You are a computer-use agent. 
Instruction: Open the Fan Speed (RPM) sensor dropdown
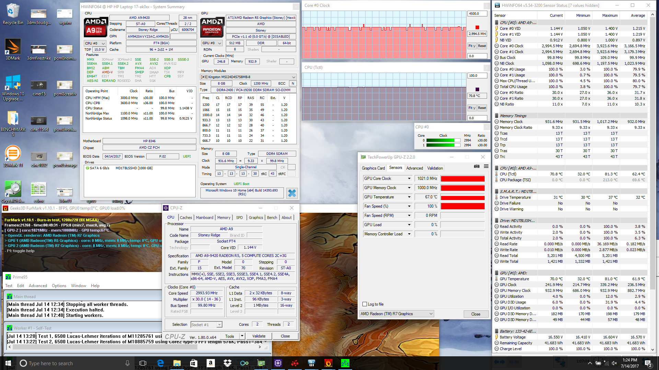click(409, 215)
